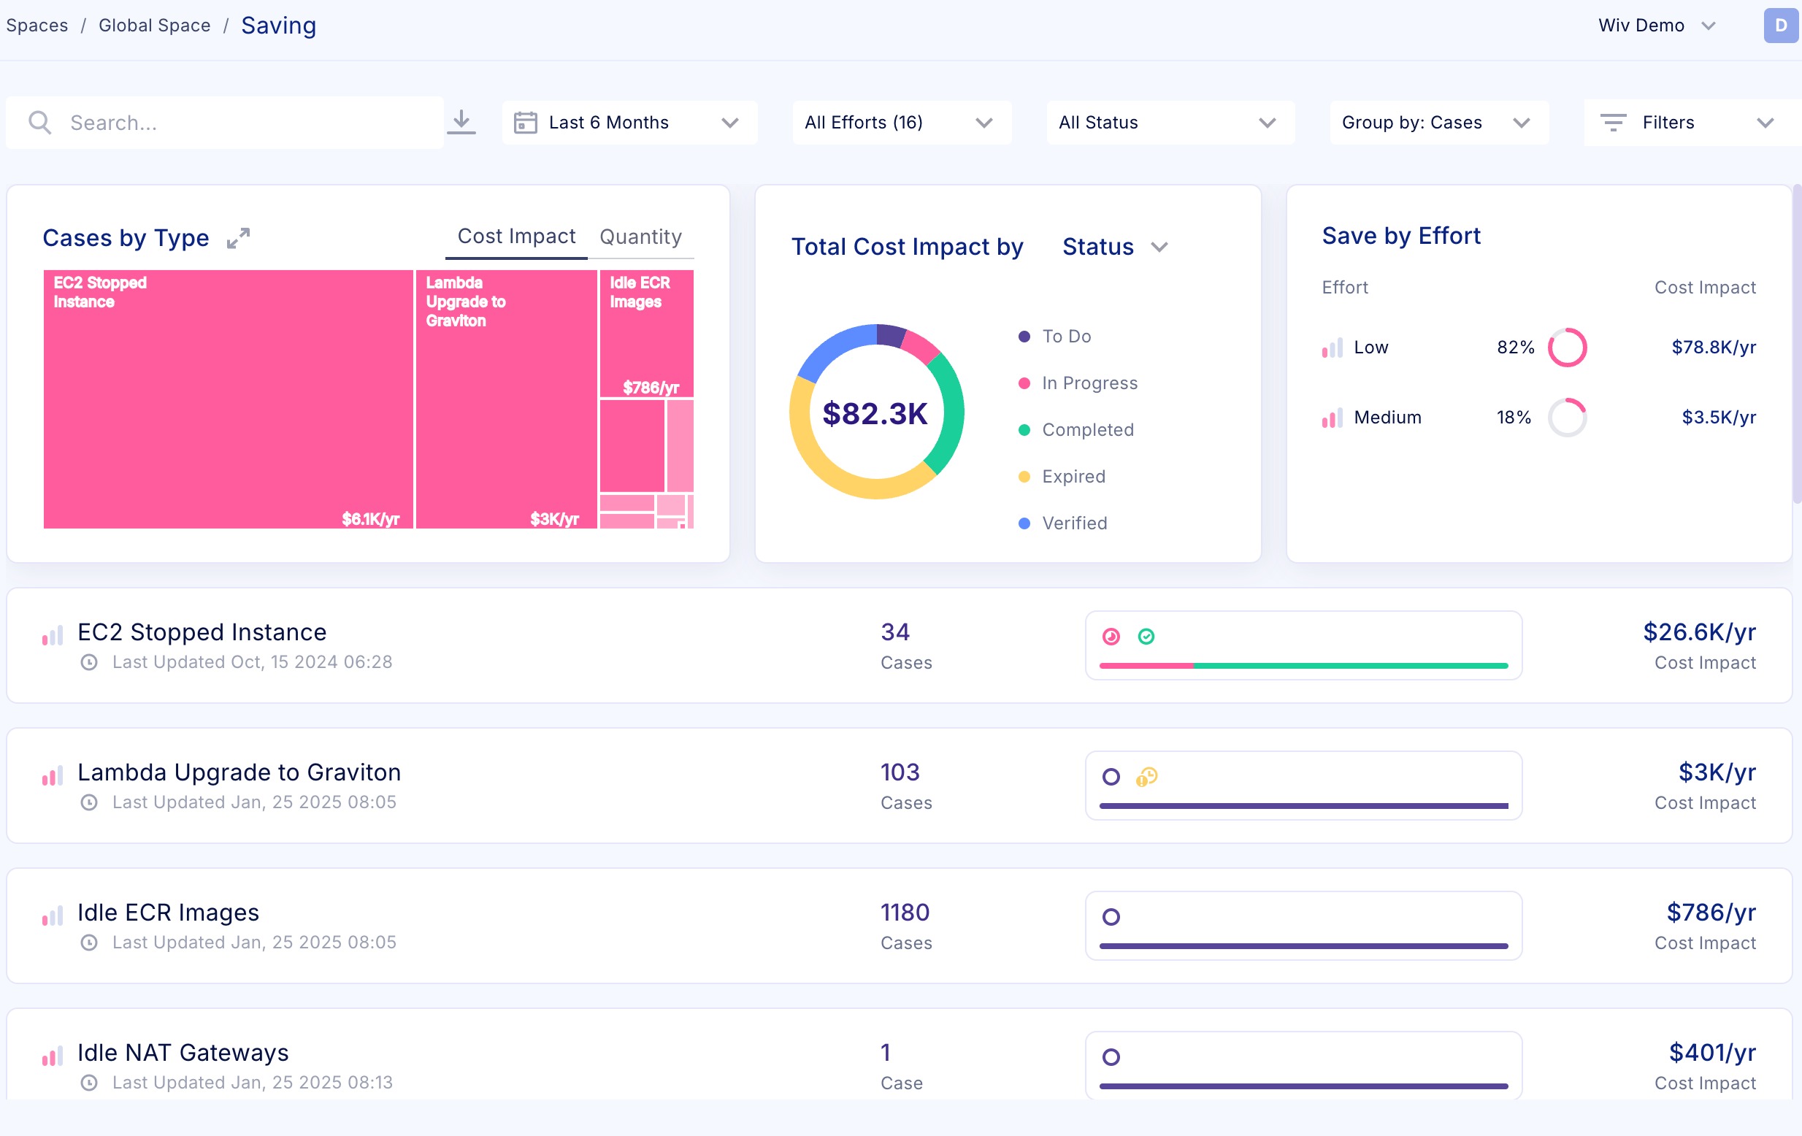Viewport: 1802px width, 1136px height.
Task: Toggle the Completed legend item
Action: tap(1086, 429)
